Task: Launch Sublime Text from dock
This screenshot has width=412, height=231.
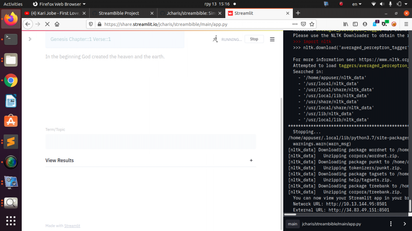Action: (x=11, y=142)
